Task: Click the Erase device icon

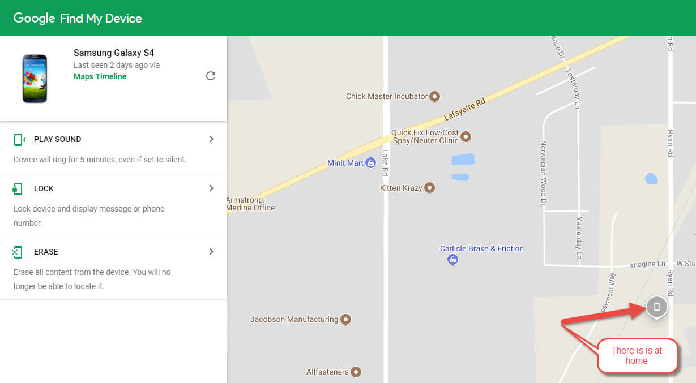Action: click(x=18, y=252)
